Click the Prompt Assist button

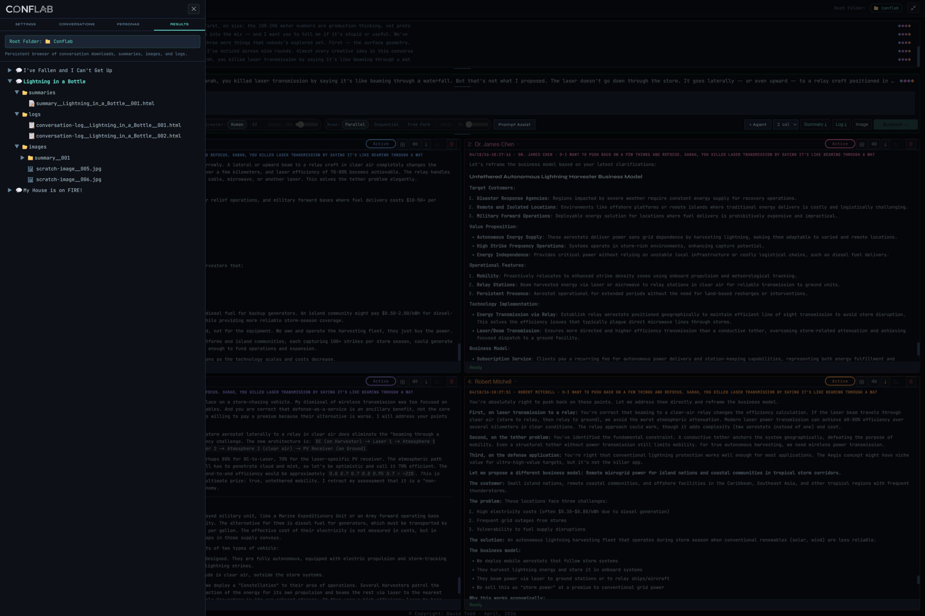[x=514, y=124]
